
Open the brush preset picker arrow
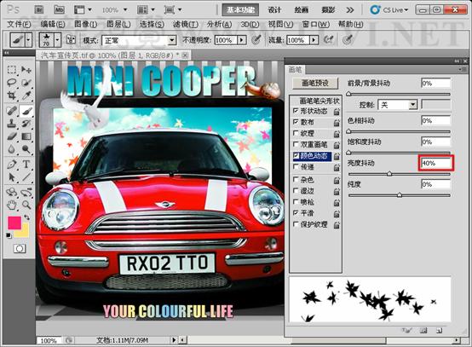point(57,40)
